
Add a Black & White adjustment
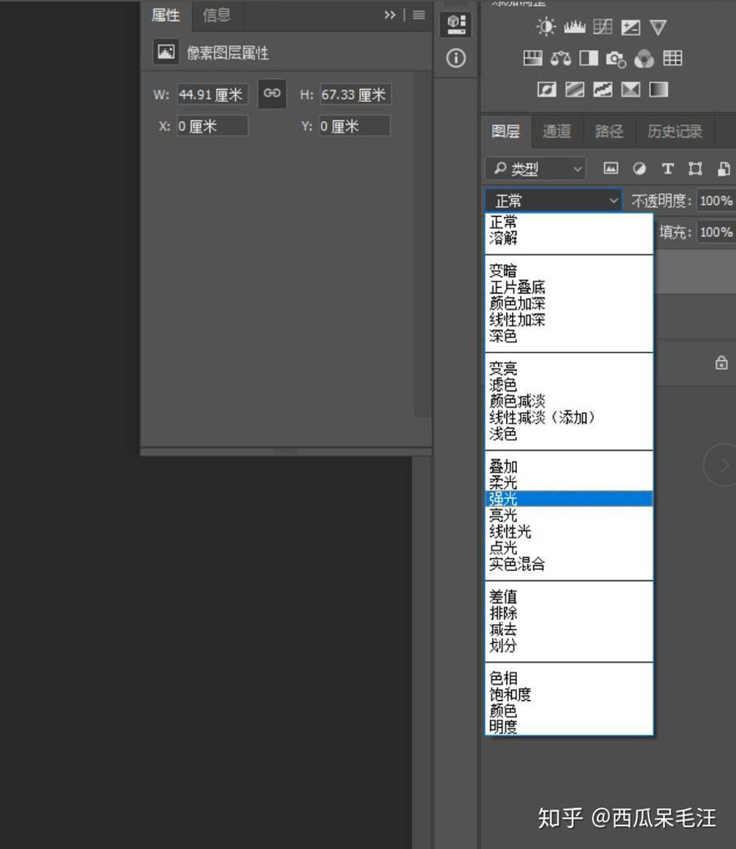589,58
